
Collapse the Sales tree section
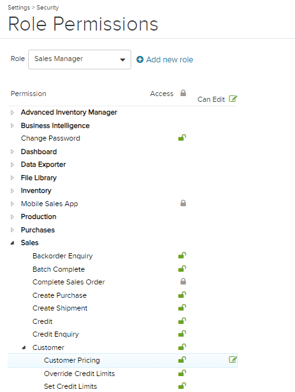pos(12,243)
